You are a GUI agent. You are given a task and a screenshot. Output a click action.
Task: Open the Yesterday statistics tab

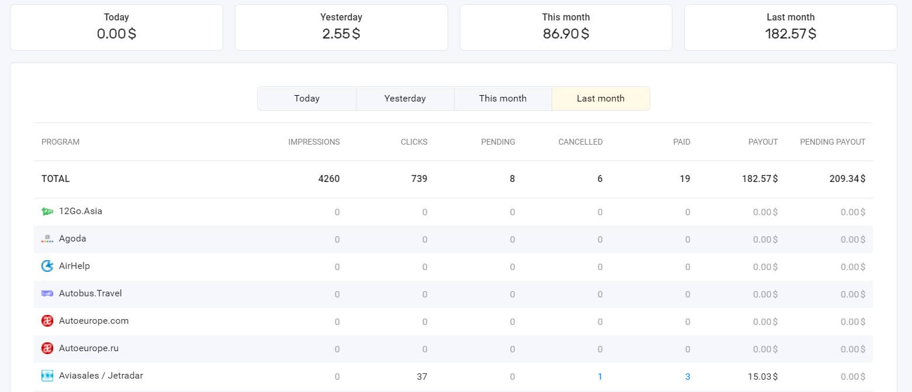click(405, 98)
